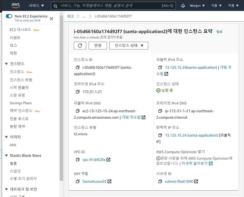
Task: Open Savings Plans in sidebar
Action: pos(21,103)
